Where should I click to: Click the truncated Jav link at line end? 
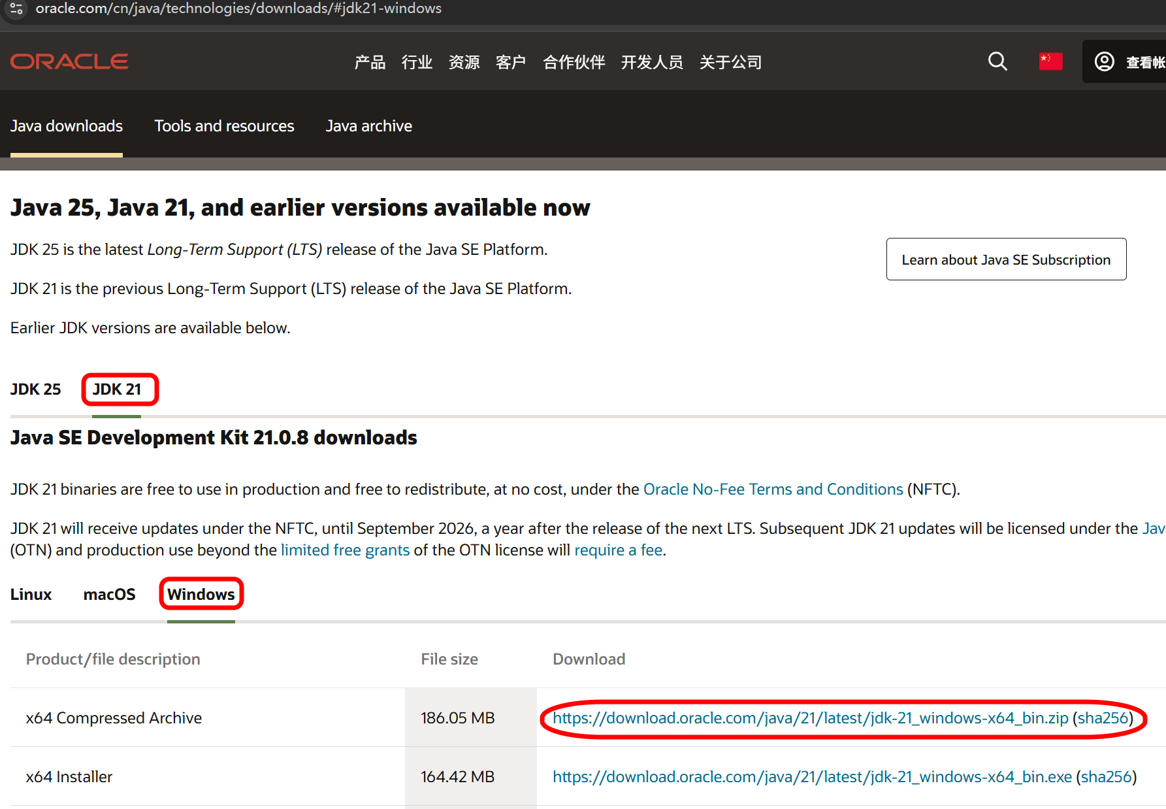point(1154,529)
